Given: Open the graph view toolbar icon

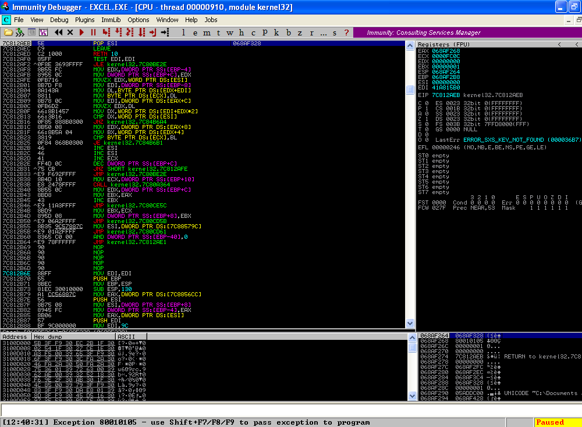Looking at the screenshot, I should (44, 33).
